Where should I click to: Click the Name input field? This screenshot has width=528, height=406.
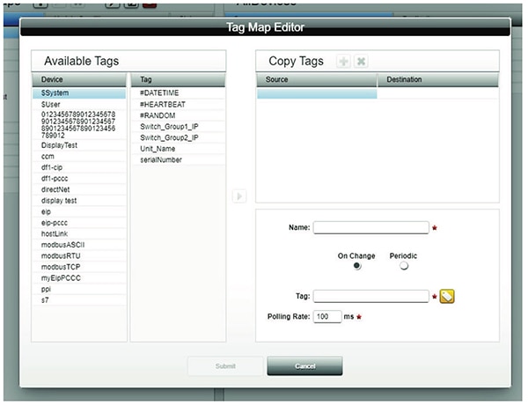click(370, 227)
